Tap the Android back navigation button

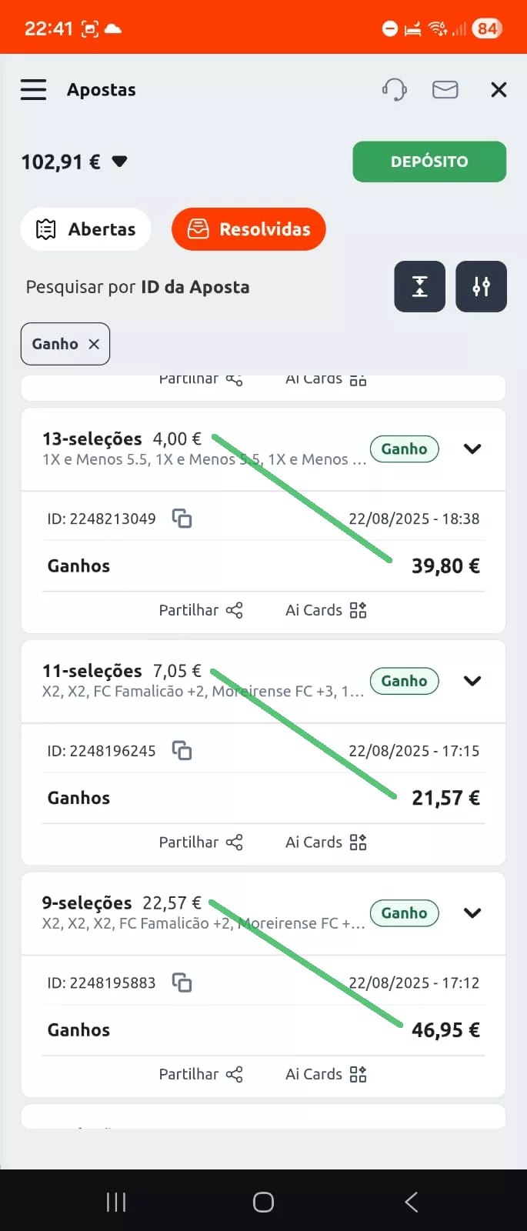[x=411, y=1202]
